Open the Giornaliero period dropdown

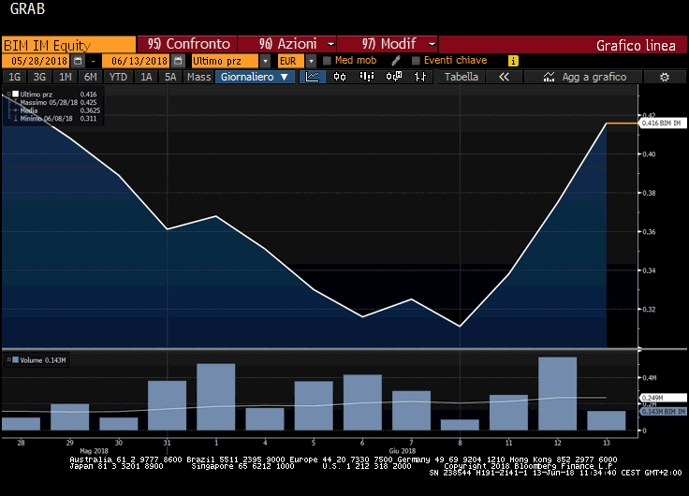tap(257, 77)
